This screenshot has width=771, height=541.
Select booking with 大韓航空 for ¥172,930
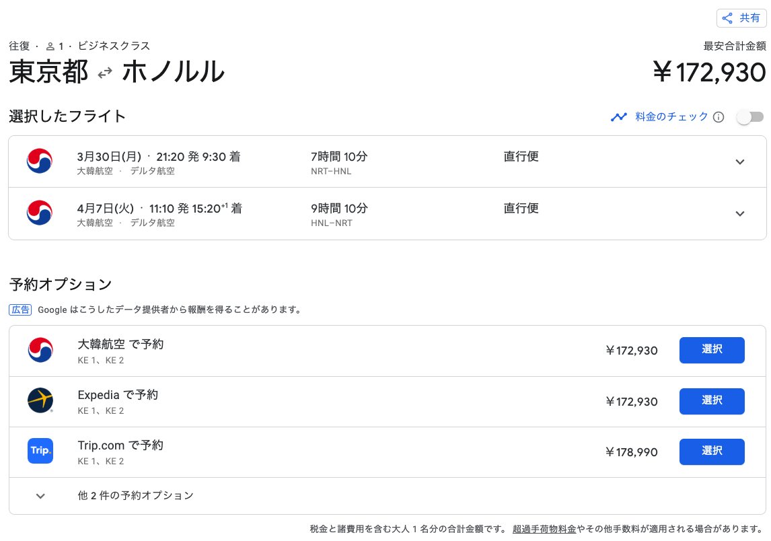click(712, 350)
